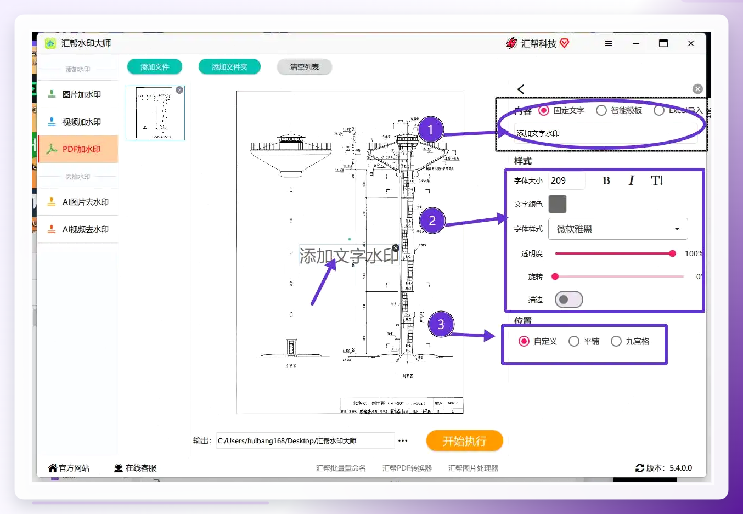Click the 官方网站 home icon

point(53,468)
